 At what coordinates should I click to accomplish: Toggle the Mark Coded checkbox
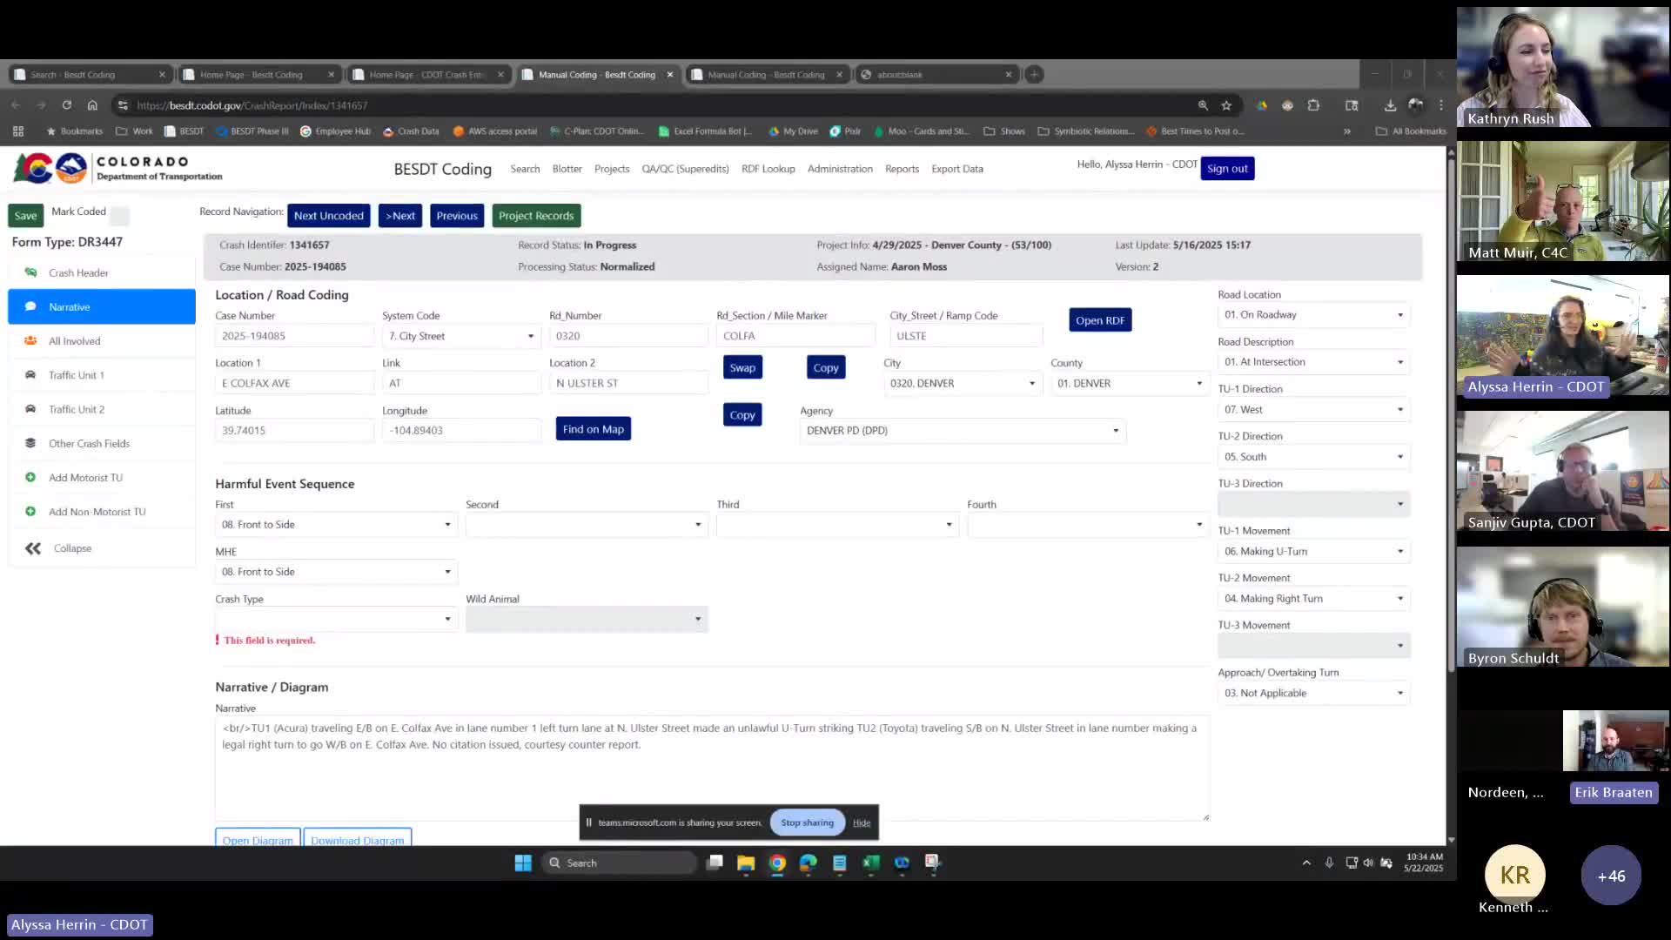pos(120,215)
